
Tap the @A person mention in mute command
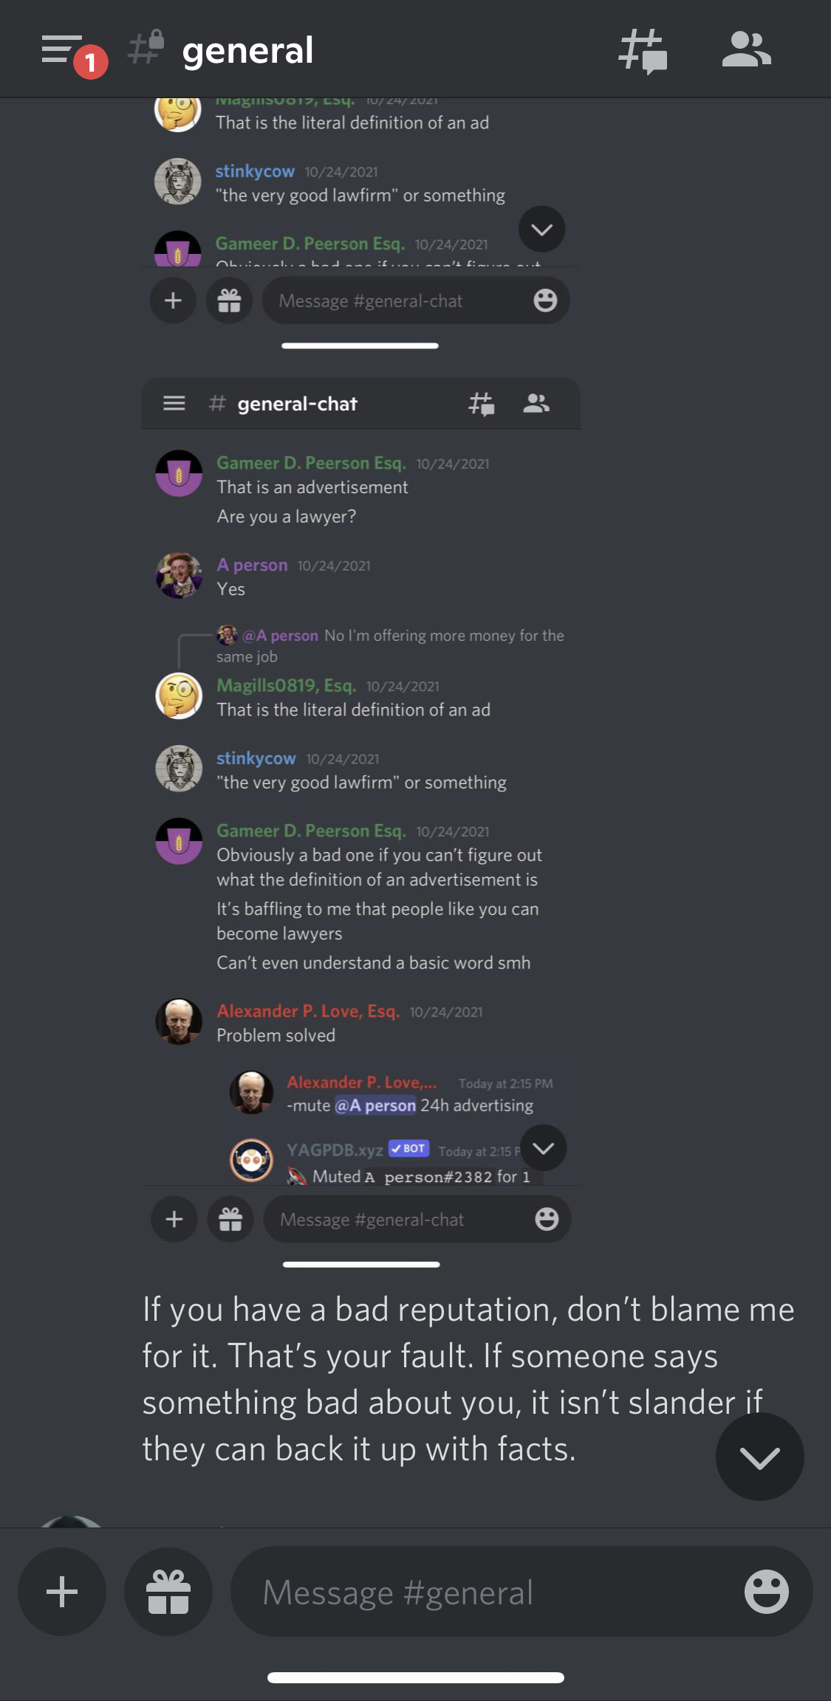375,1105
